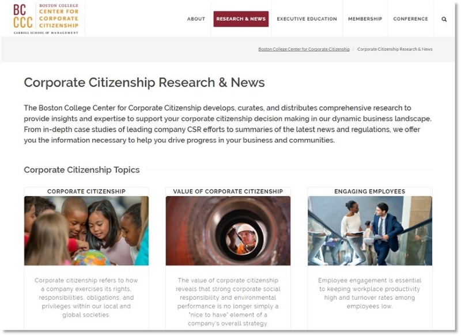The width and height of the screenshot is (461, 336).
Task: Click Corporate Citizenship Research & News breadcrumb
Action: pos(395,49)
